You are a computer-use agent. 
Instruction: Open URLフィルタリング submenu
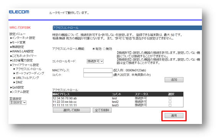click(26, 78)
